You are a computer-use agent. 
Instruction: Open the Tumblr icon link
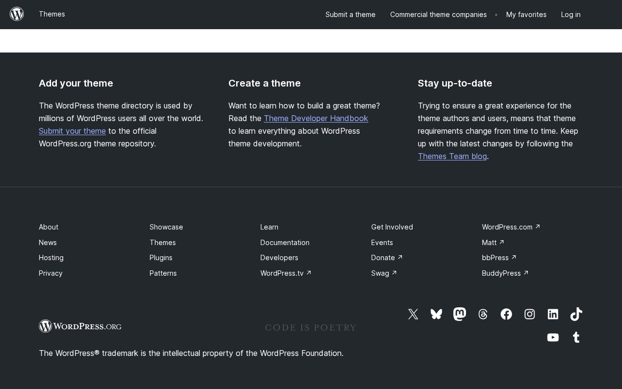576,337
